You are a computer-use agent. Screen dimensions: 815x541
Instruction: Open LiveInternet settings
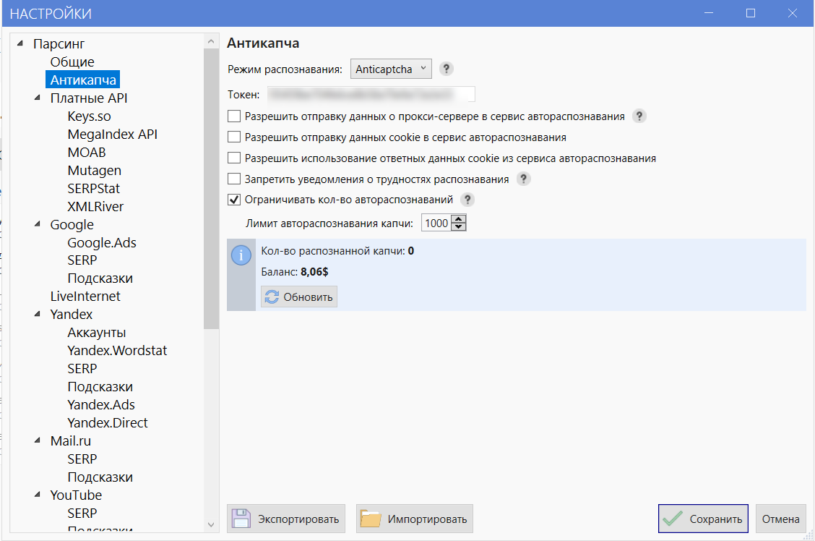click(85, 297)
